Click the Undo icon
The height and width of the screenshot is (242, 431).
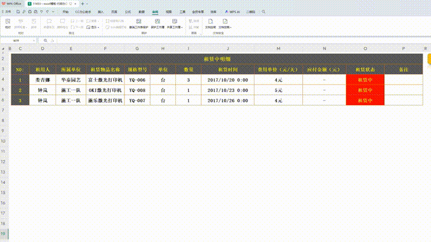point(41,12)
